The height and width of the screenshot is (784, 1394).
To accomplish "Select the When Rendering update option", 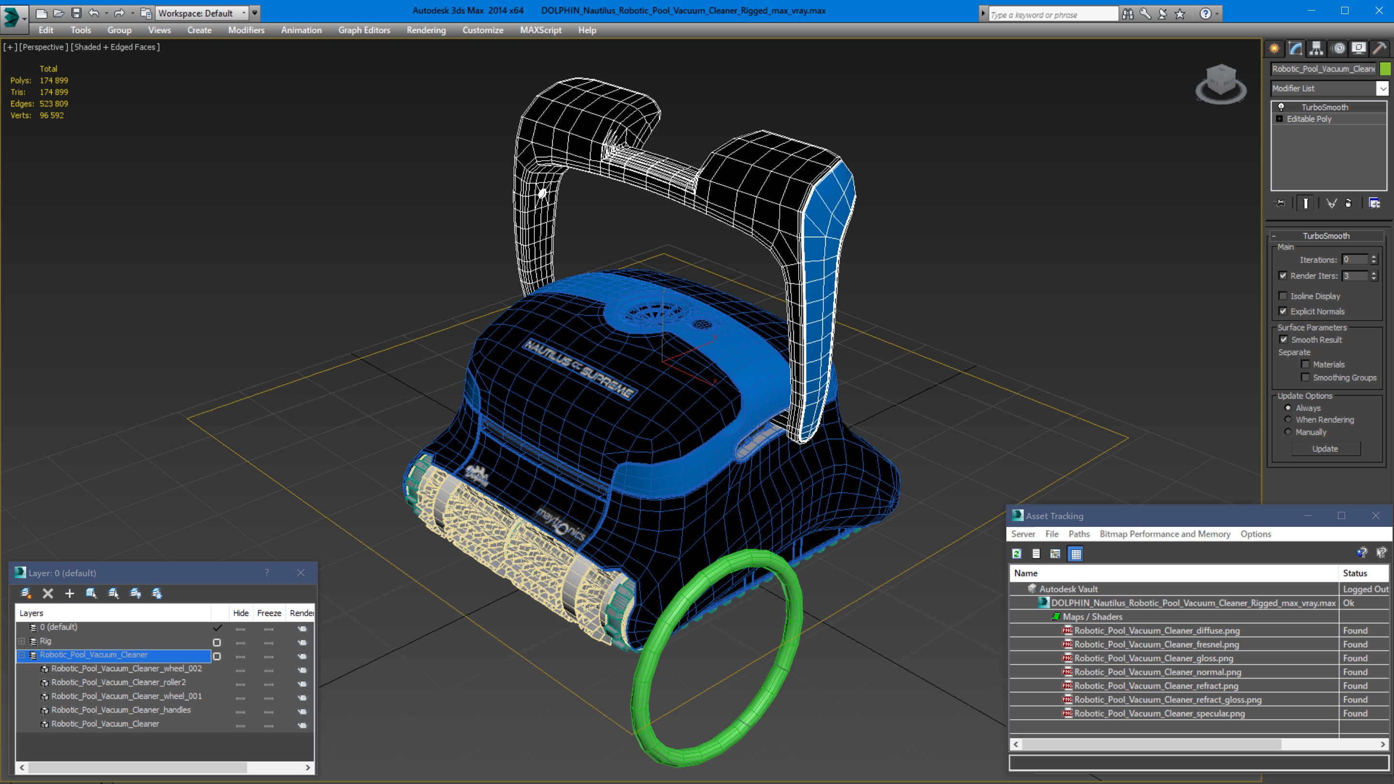I will tap(1288, 420).
